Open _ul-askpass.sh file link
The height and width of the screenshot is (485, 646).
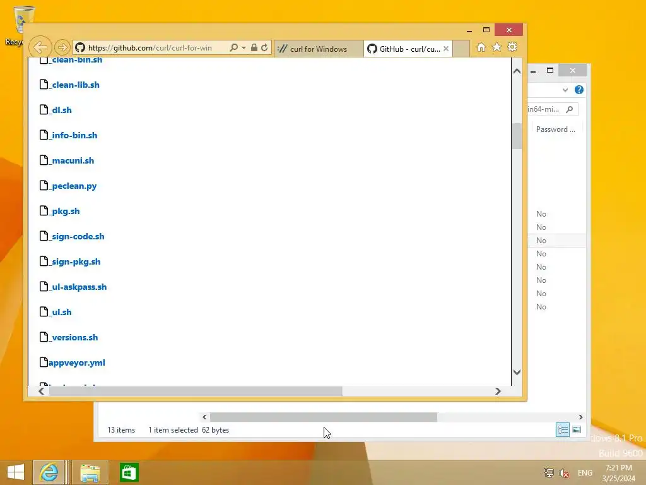pyautogui.click(x=79, y=287)
